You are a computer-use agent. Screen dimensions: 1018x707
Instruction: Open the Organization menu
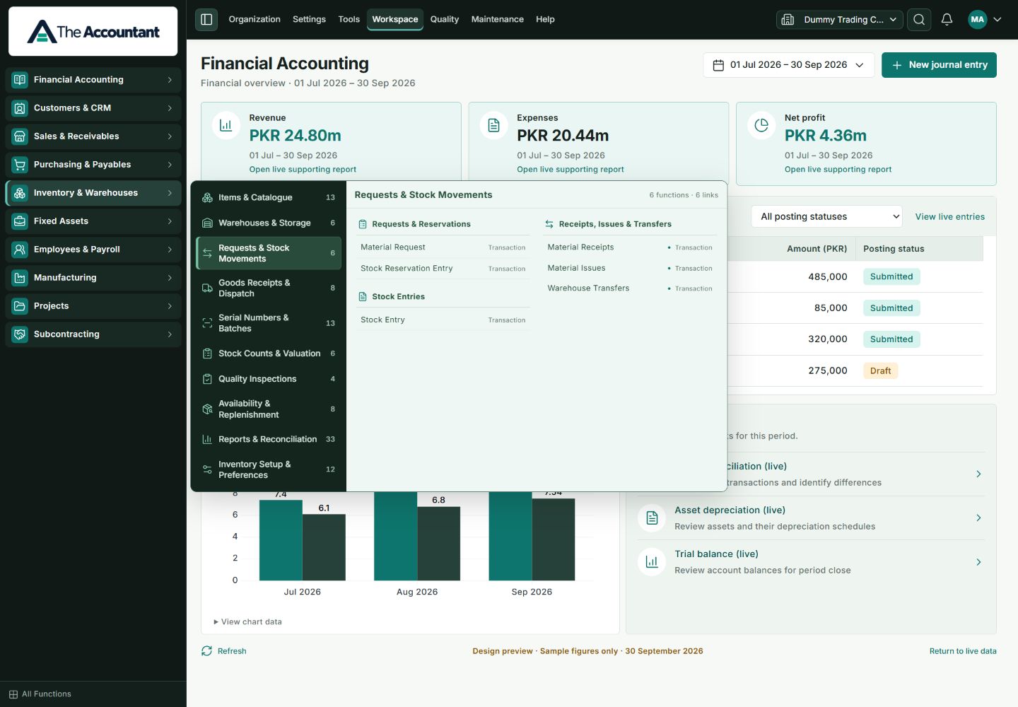click(x=255, y=20)
